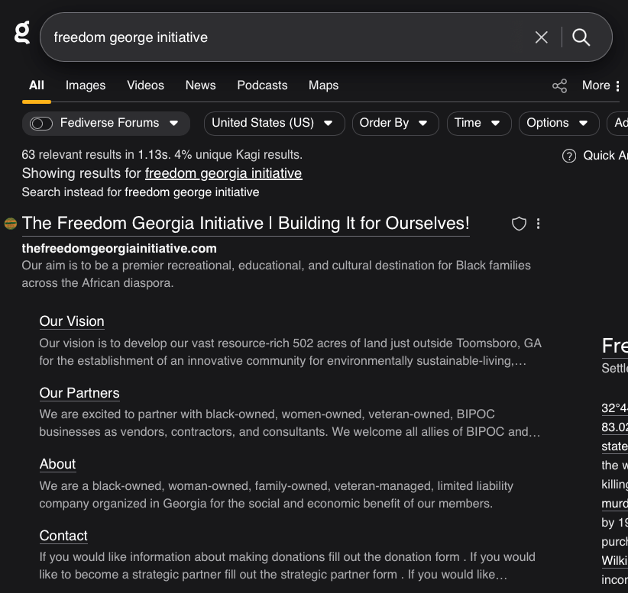Open the More menu
The image size is (628, 593).
pyautogui.click(x=601, y=85)
